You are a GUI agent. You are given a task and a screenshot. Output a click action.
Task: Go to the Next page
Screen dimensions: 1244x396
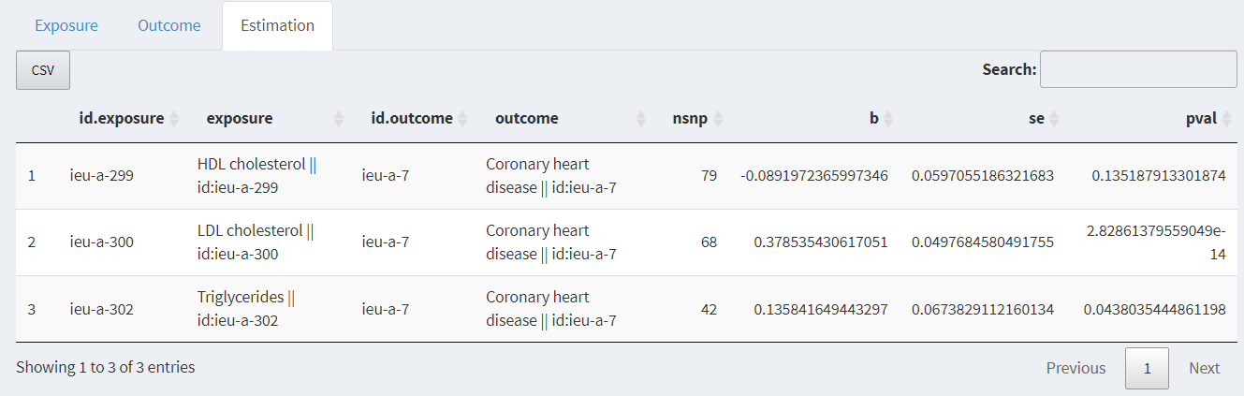(1205, 368)
